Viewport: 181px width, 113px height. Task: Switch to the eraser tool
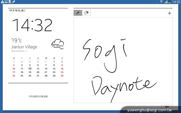[86, 13]
